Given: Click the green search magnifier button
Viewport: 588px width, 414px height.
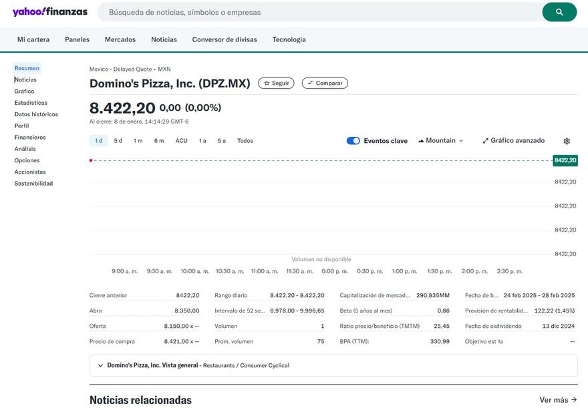Looking at the screenshot, I should tap(559, 12).
